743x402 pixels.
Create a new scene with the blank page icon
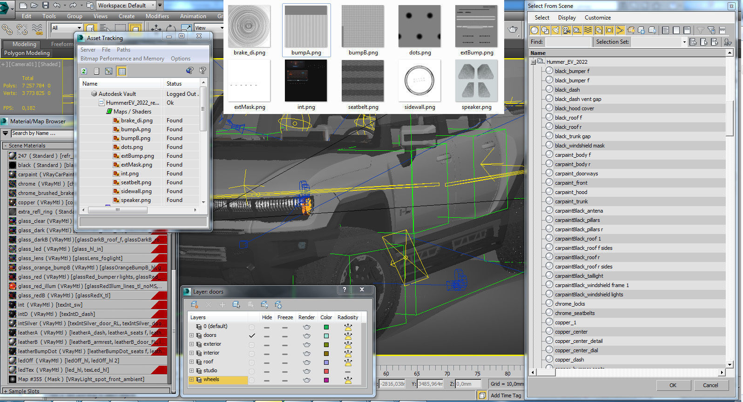pos(23,5)
